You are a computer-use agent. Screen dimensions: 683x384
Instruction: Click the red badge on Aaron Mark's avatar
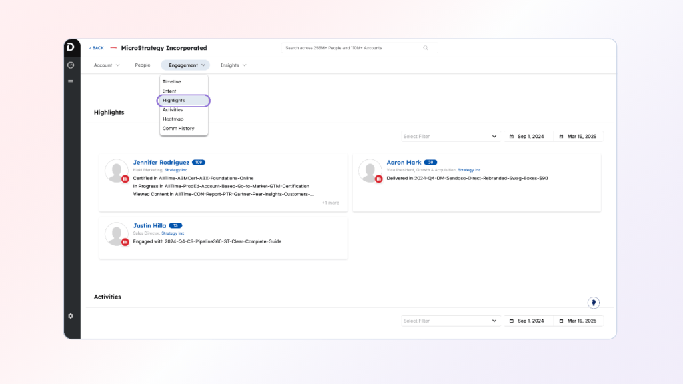click(x=379, y=179)
